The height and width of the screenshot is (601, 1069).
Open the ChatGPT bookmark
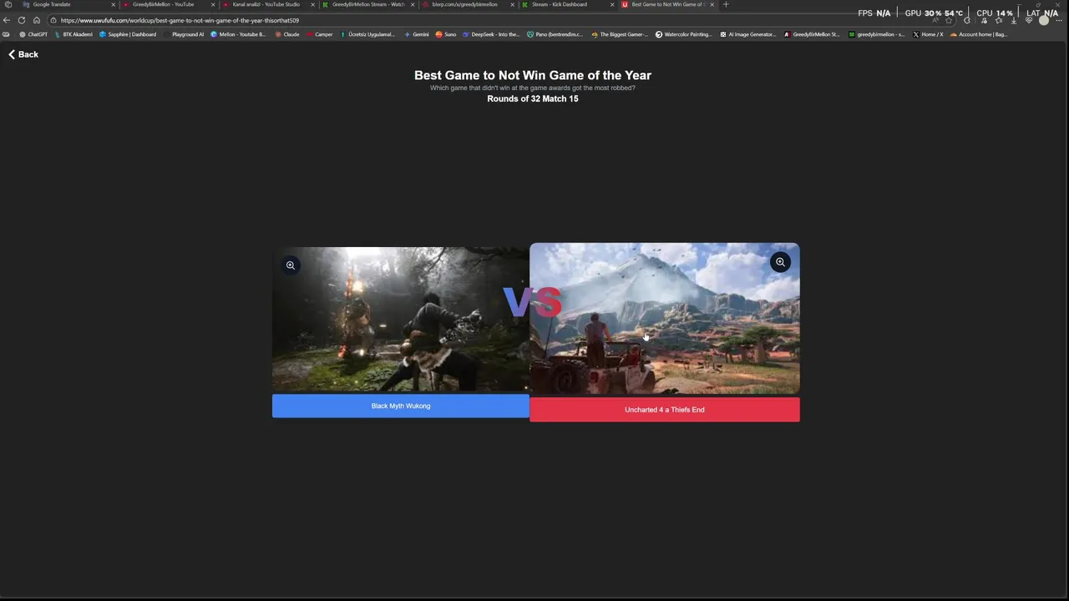point(33,34)
